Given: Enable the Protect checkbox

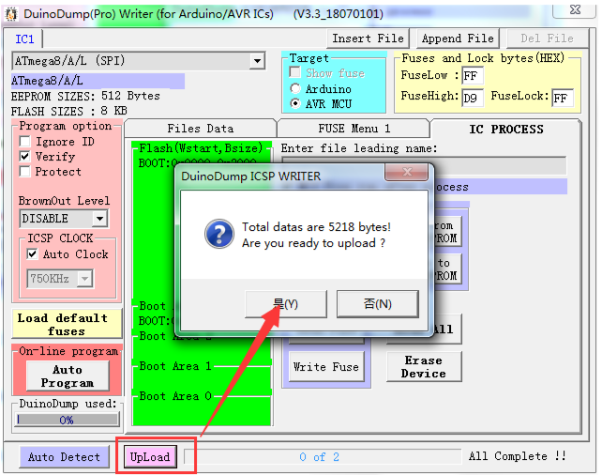Looking at the screenshot, I should click(25, 172).
